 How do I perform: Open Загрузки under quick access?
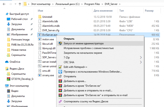click(16, 24)
